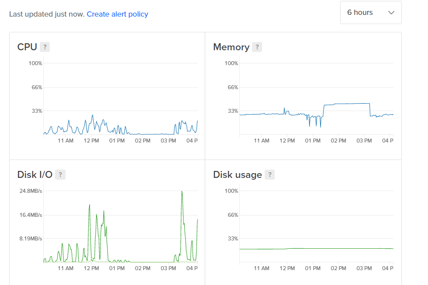The width and height of the screenshot is (428, 285).
Task: Click the Disk I/O heading title
Action: [35, 174]
